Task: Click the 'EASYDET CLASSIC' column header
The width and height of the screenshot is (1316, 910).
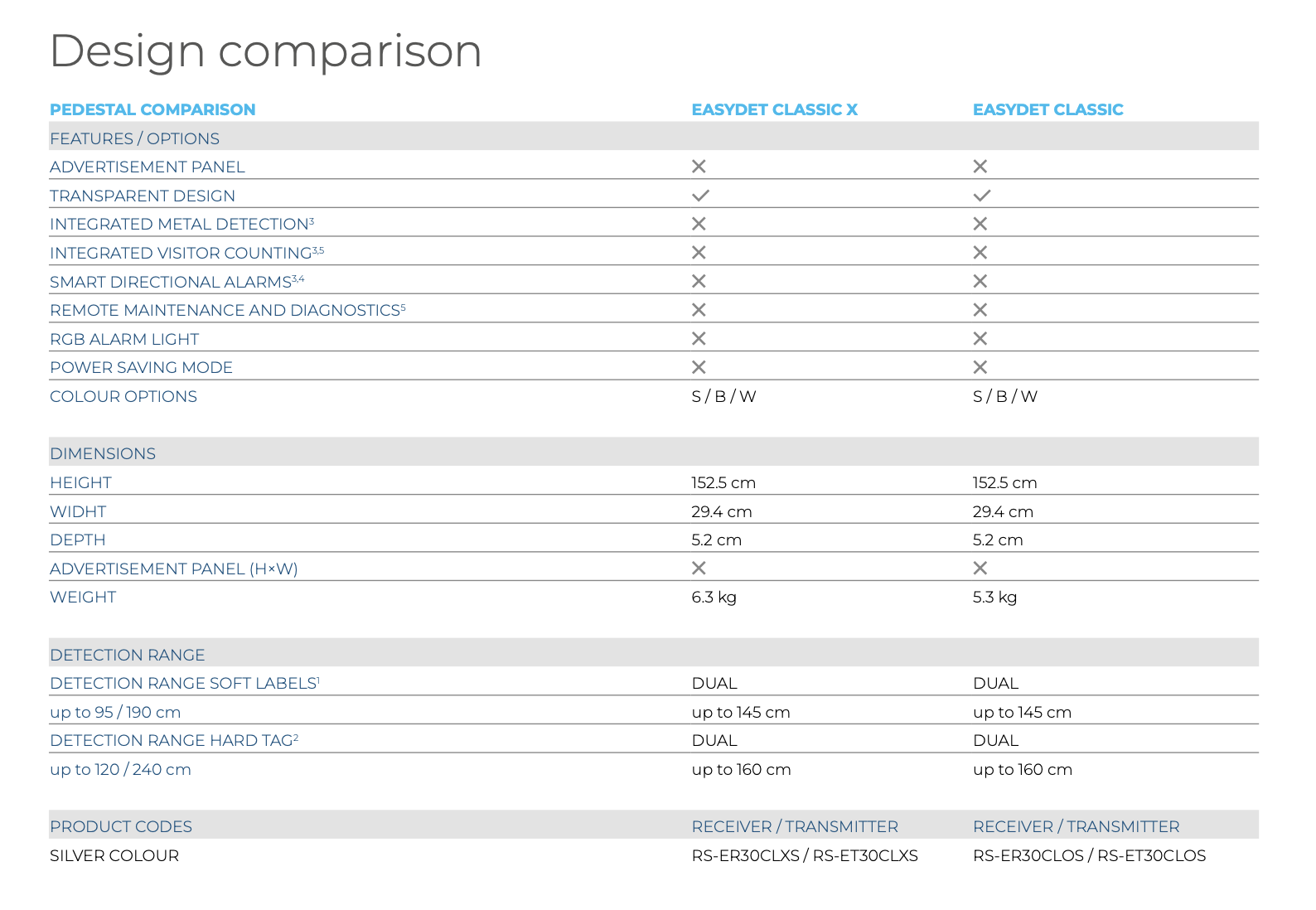Action: point(1047,109)
